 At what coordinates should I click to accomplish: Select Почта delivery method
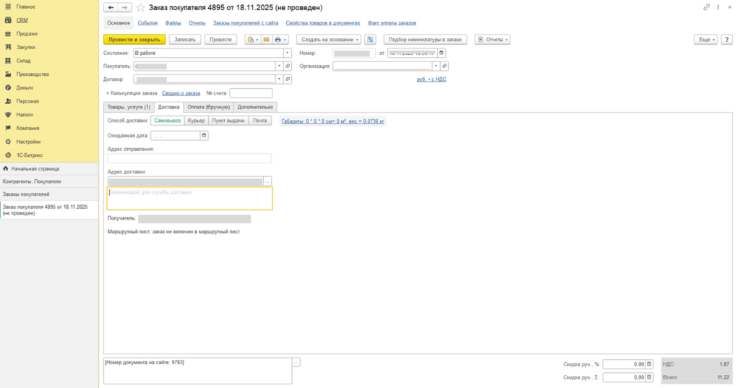(x=260, y=121)
